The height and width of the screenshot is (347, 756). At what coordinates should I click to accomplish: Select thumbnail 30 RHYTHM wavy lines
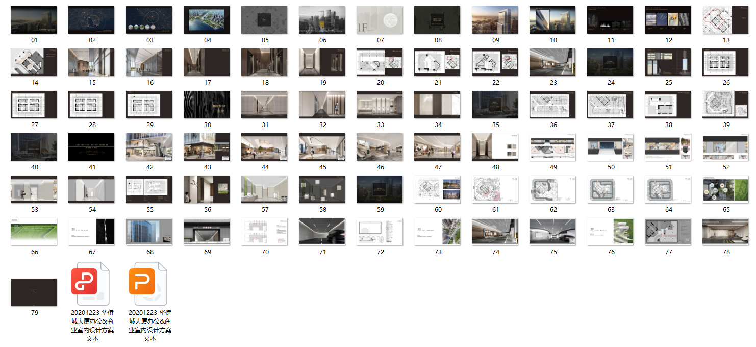(207, 105)
